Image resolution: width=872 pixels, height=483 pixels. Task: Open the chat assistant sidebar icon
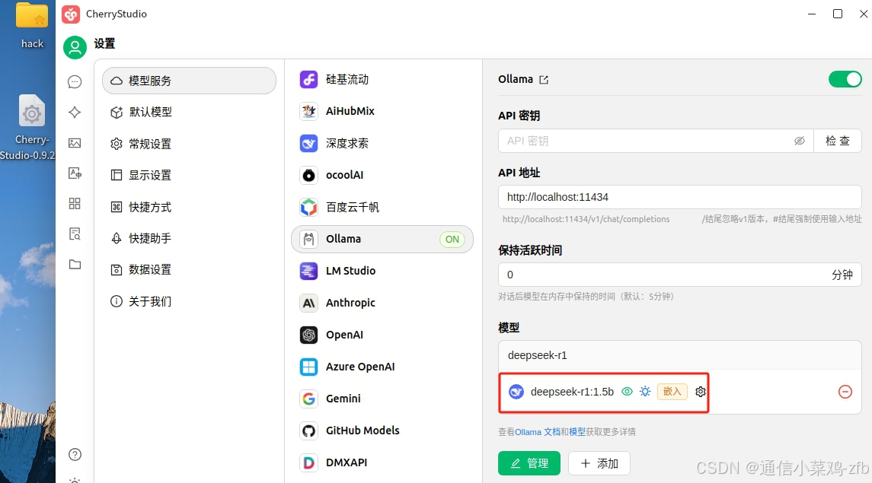point(75,82)
